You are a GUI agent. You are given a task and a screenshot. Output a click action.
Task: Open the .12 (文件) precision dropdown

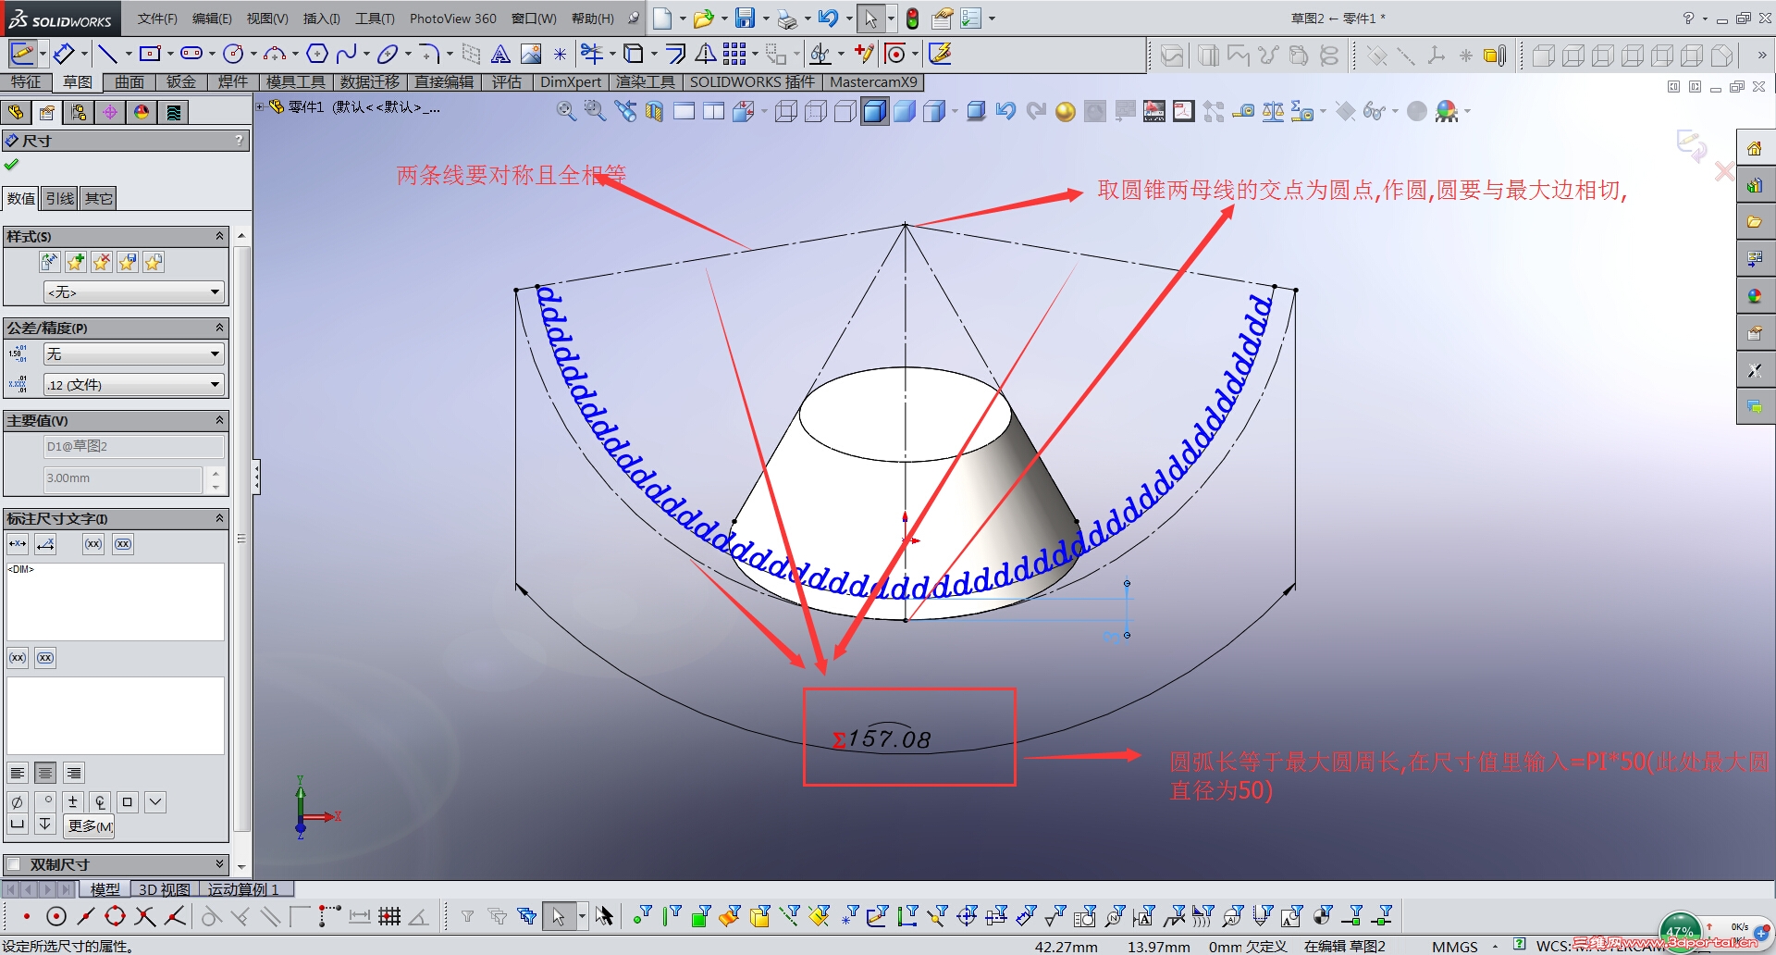[132, 384]
